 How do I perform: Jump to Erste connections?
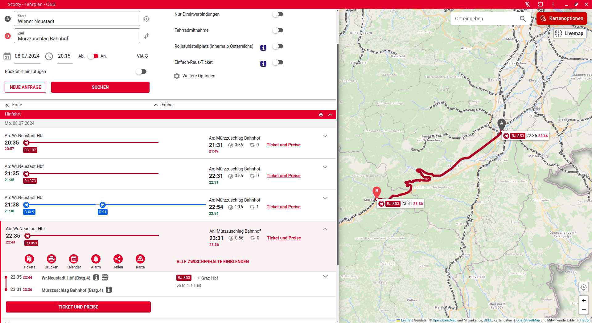click(14, 105)
